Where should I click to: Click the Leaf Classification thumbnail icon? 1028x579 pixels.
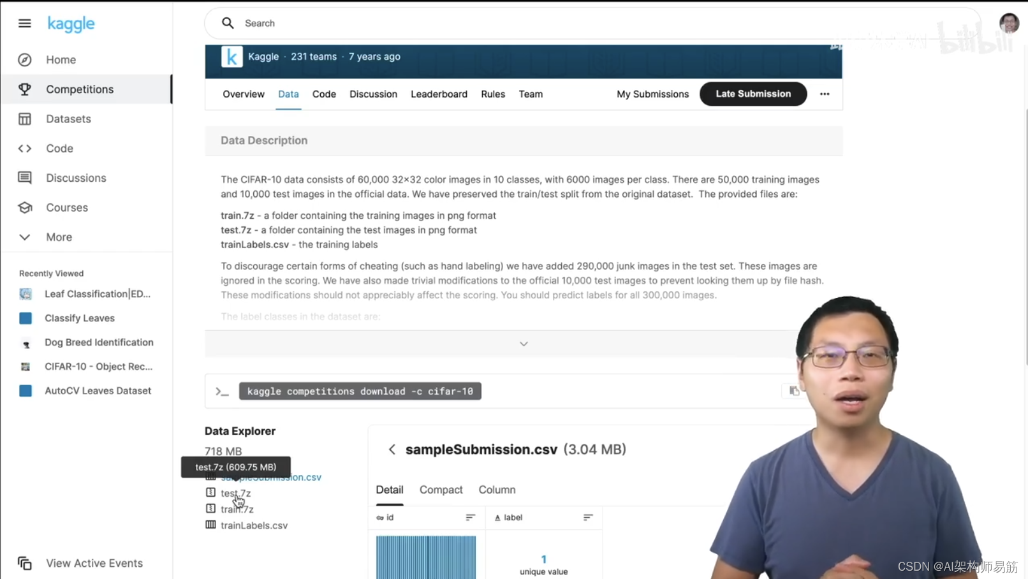pyautogui.click(x=26, y=294)
